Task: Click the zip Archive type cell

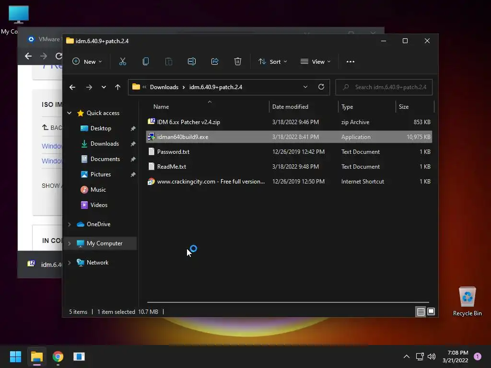Action: pyautogui.click(x=355, y=122)
